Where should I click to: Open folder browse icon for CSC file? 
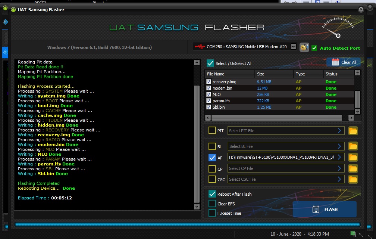click(x=353, y=179)
